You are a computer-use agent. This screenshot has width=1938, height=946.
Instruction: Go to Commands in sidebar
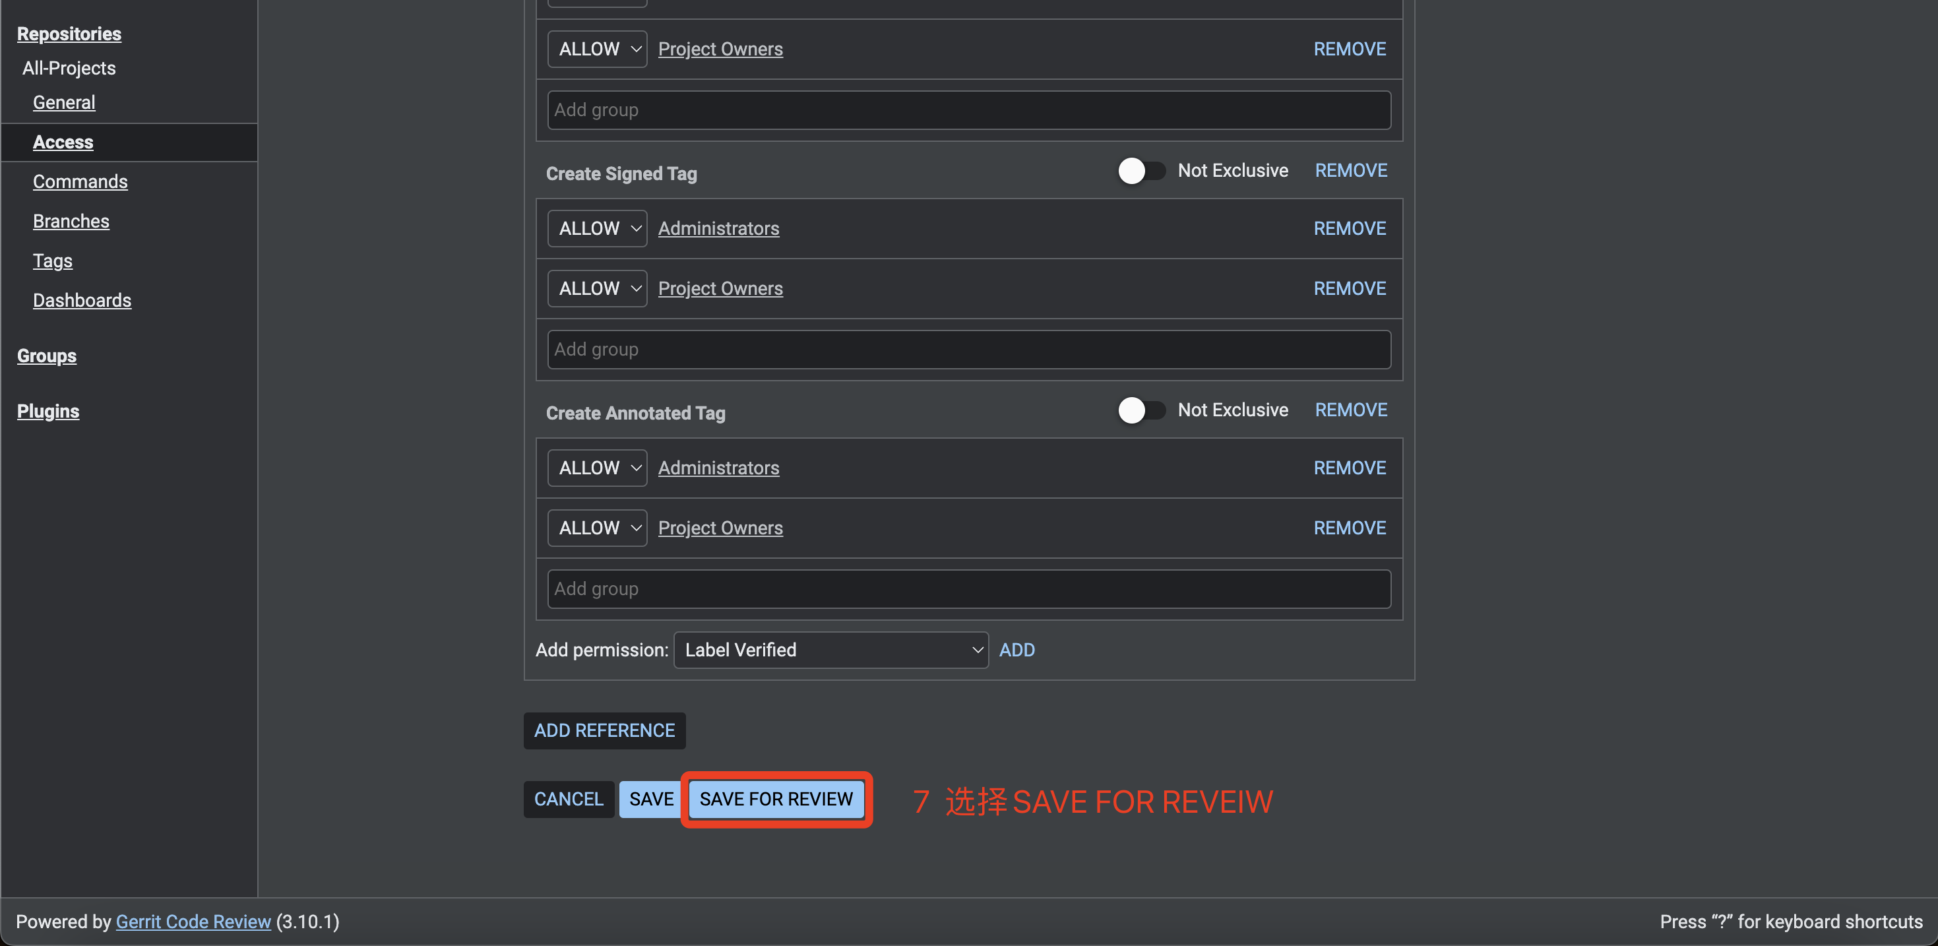80,181
